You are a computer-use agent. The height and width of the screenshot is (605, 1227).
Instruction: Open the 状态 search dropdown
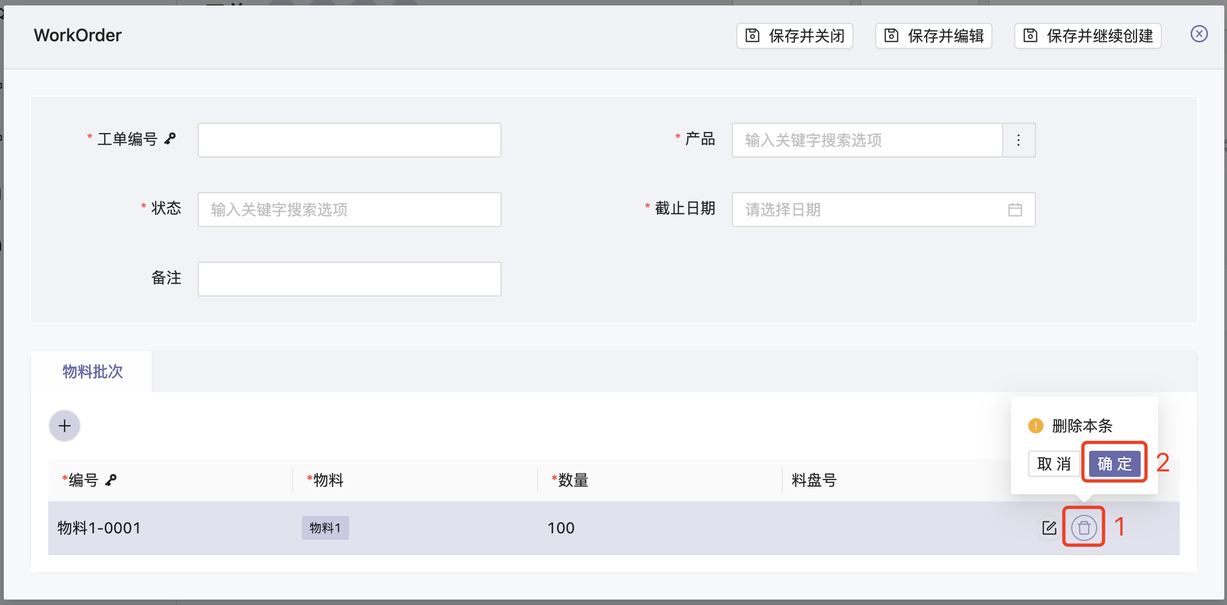point(349,210)
